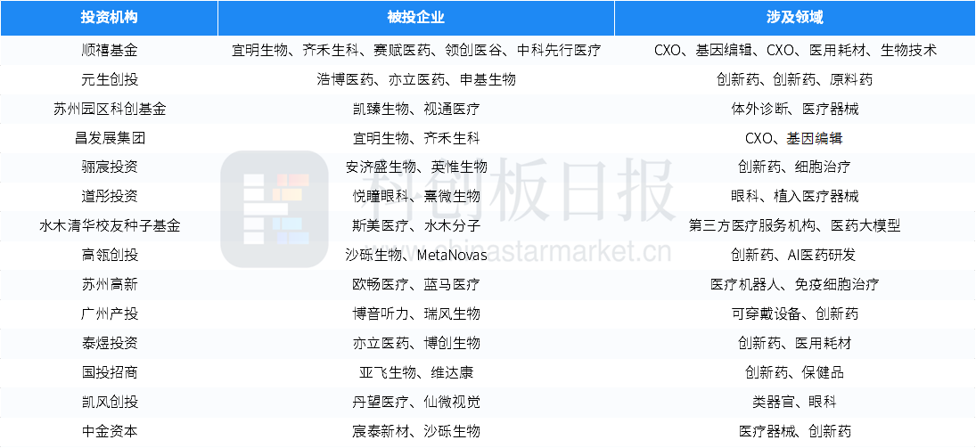This screenshot has width=976, height=448.
Task: Click the 亚飞生物、维达康 cell
Action: [415, 372]
